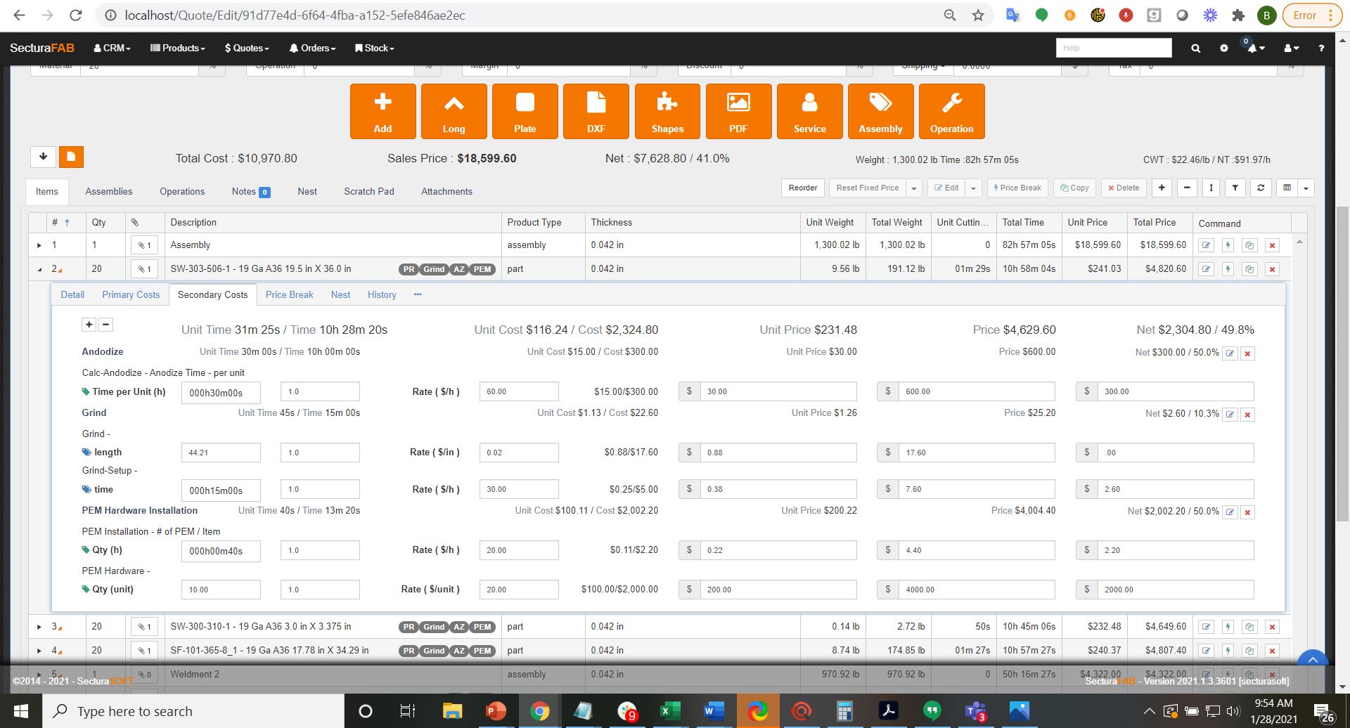This screenshot has height=728, width=1350.
Task: Click the lightning price-break icon on row 2
Action: point(1228,268)
